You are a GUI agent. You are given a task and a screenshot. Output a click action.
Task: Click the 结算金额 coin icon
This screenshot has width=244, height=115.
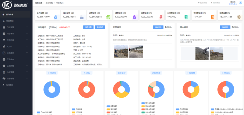pos(239,17)
